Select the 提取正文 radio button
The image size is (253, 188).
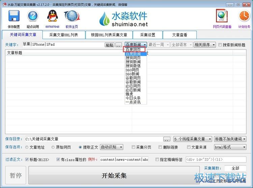pyautogui.click(x=80, y=147)
